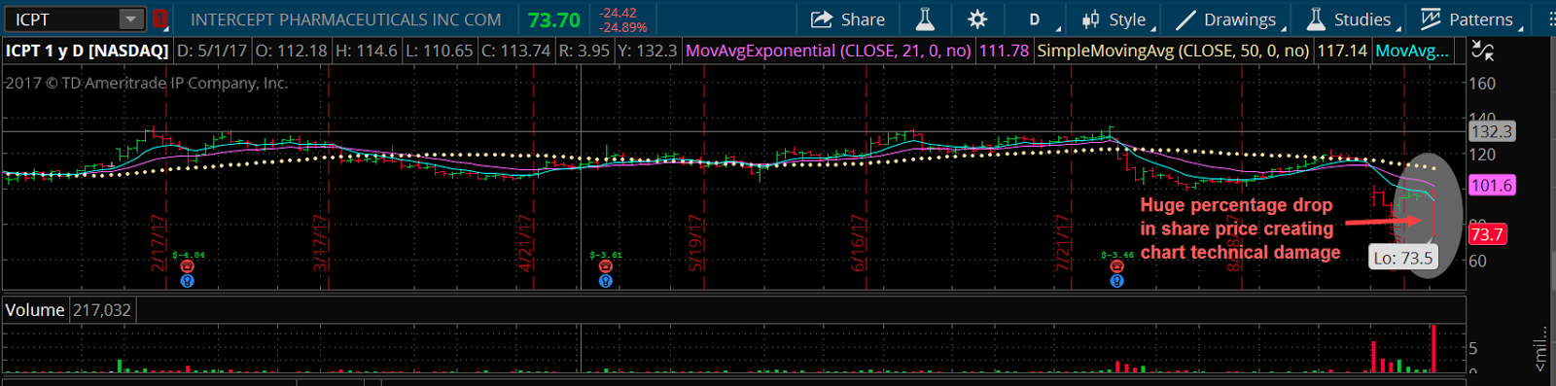Click the 4/21/17 expiration date marker

(526, 243)
